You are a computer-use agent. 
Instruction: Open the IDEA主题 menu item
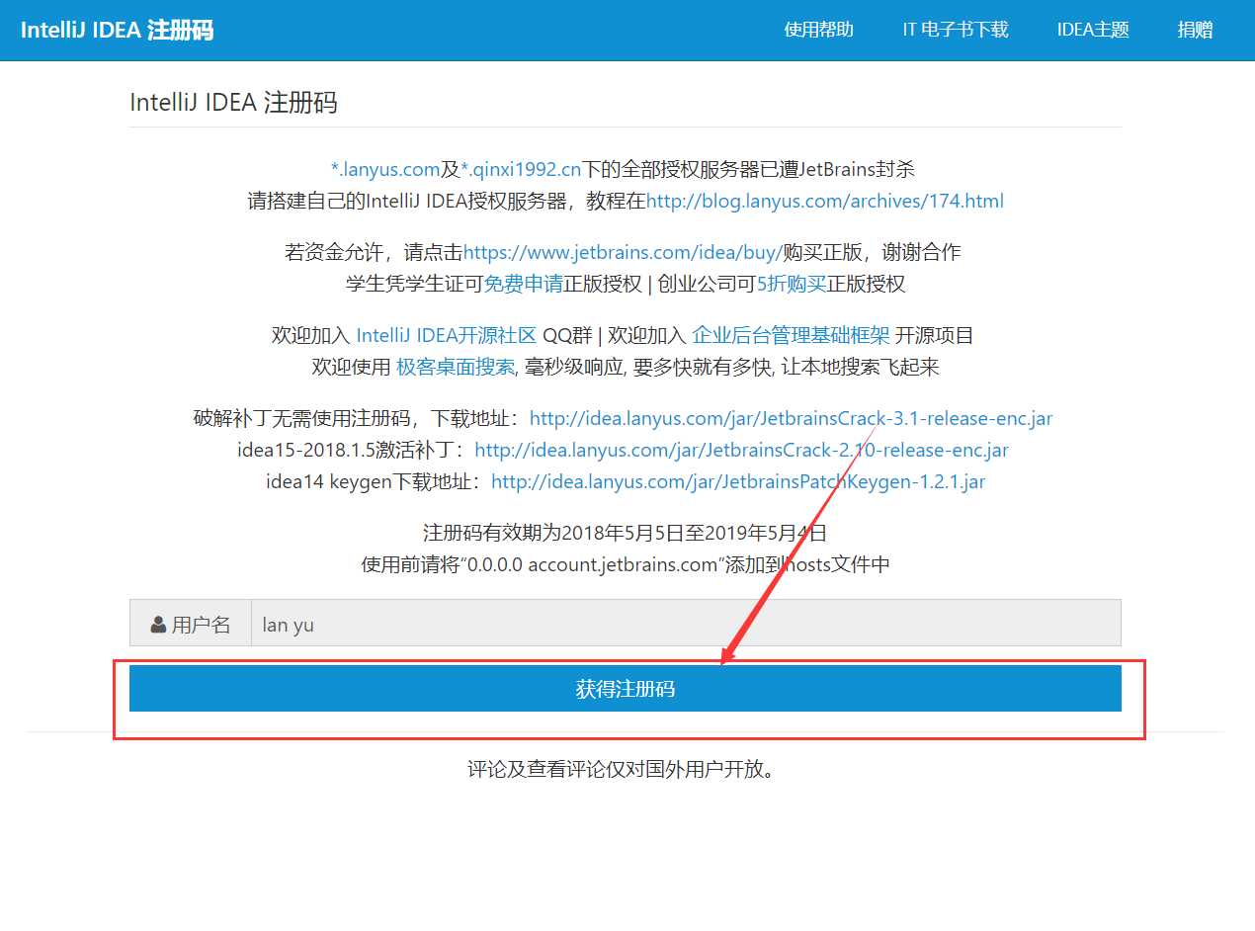point(1093,30)
